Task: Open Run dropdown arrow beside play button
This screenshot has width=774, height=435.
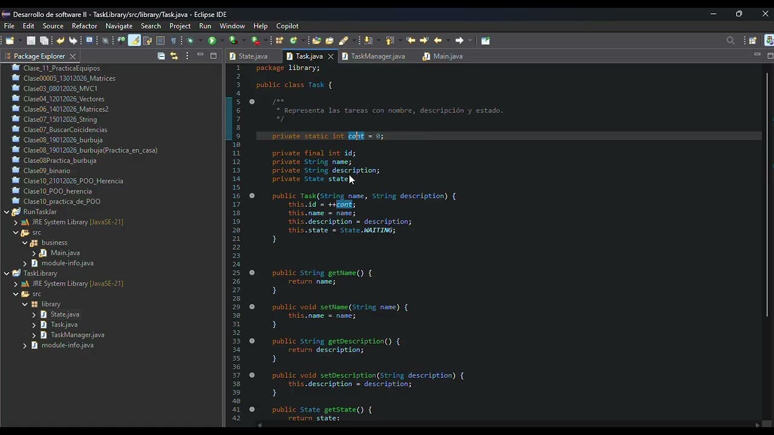Action: click(x=222, y=40)
